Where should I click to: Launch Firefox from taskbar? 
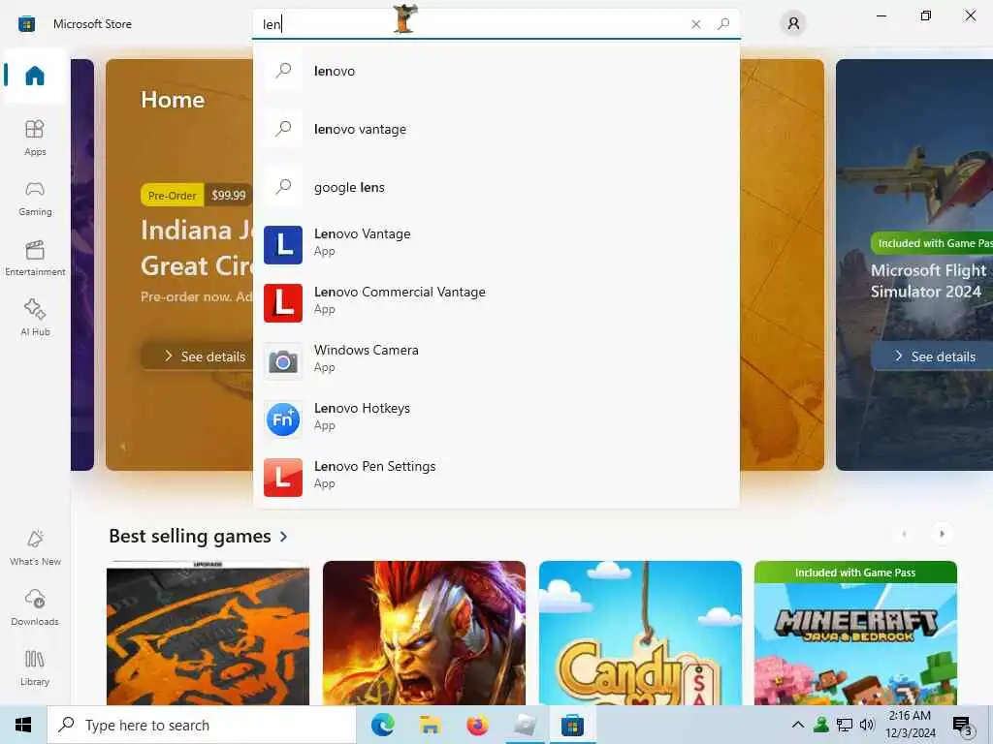point(477,725)
